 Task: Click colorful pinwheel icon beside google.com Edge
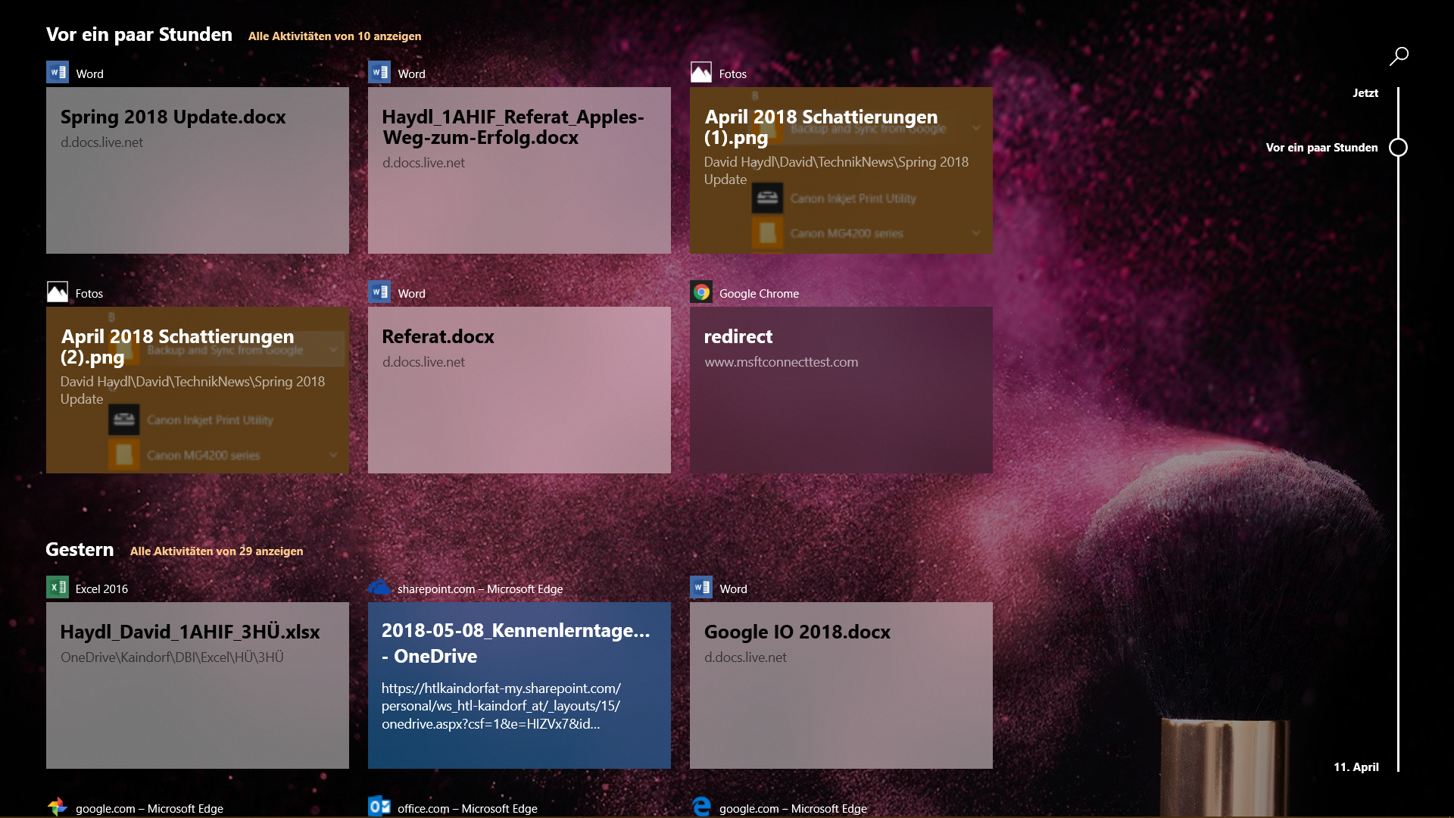pyautogui.click(x=58, y=807)
